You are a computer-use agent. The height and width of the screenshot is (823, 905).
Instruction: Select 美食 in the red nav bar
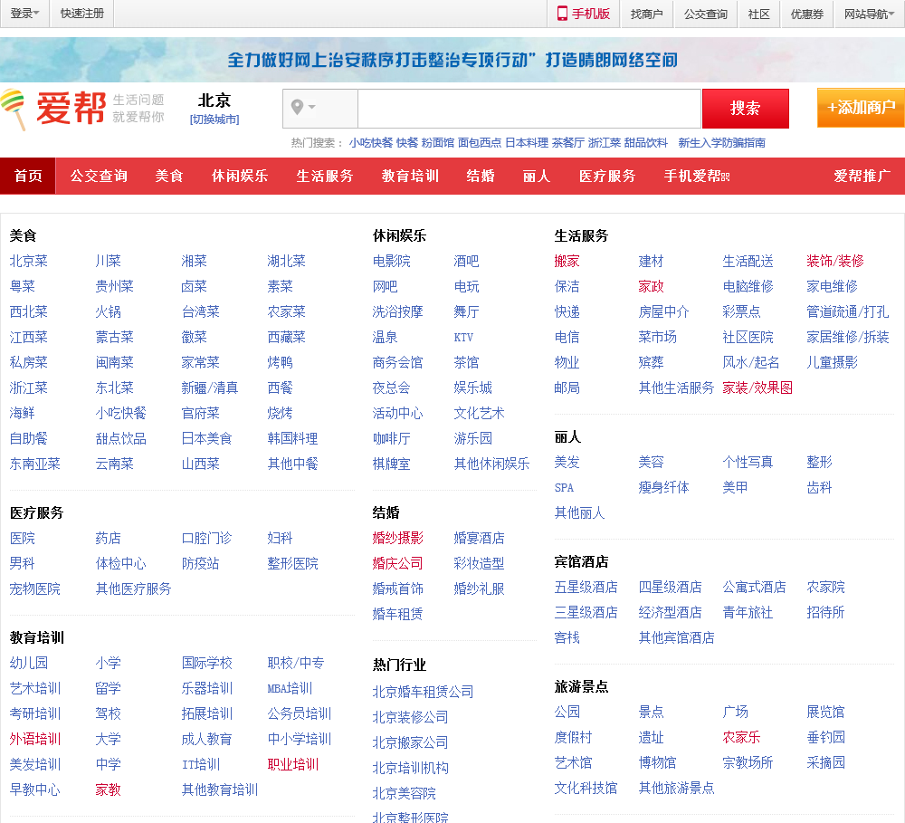[169, 176]
